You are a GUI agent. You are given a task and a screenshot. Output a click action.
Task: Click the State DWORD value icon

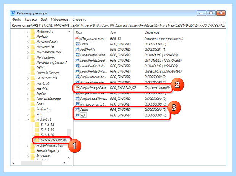pyautogui.click(x=77, y=110)
